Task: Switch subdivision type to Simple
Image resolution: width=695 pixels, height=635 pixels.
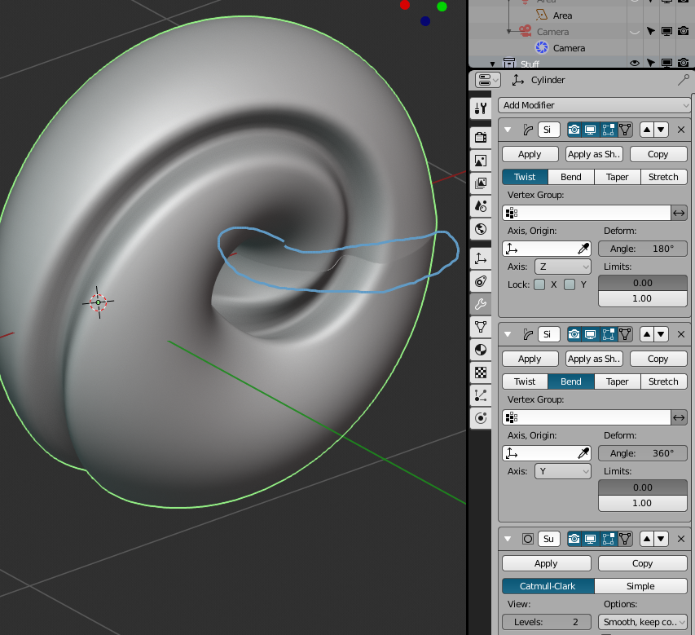Action: click(x=640, y=586)
